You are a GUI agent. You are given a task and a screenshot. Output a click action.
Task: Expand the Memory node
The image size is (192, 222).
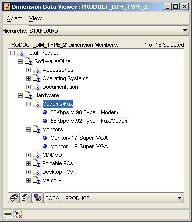(28, 180)
